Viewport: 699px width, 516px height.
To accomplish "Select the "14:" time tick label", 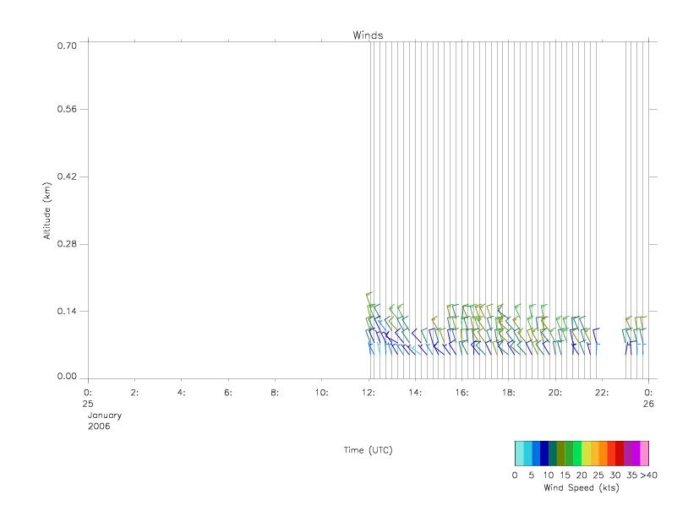I will [415, 393].
